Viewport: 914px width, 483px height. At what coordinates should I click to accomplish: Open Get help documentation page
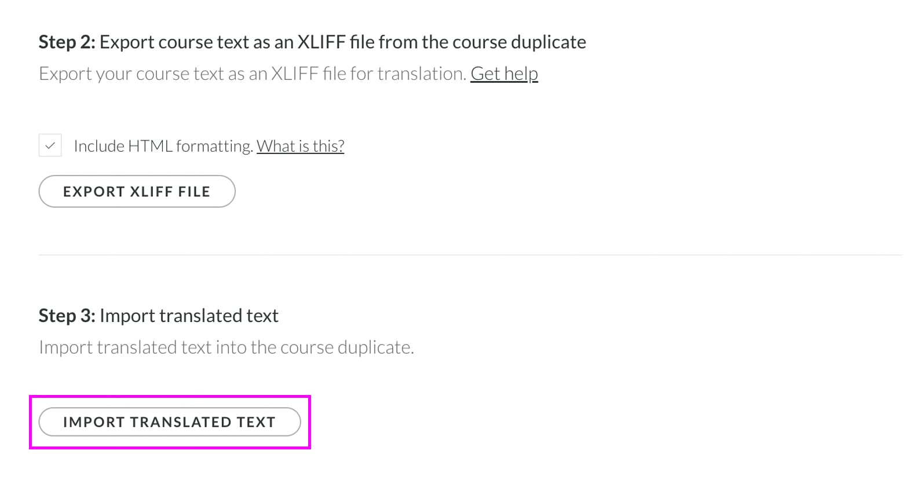point(503,74)
